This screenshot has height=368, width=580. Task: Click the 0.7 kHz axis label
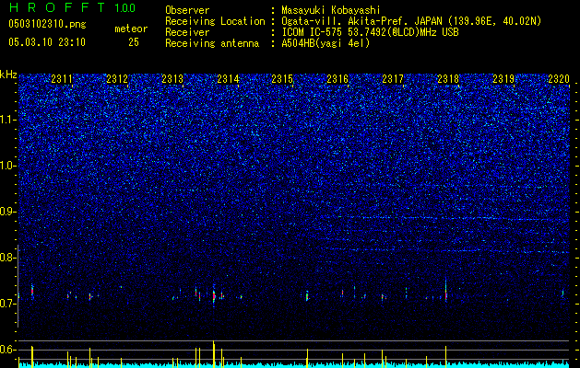[8, 304]
